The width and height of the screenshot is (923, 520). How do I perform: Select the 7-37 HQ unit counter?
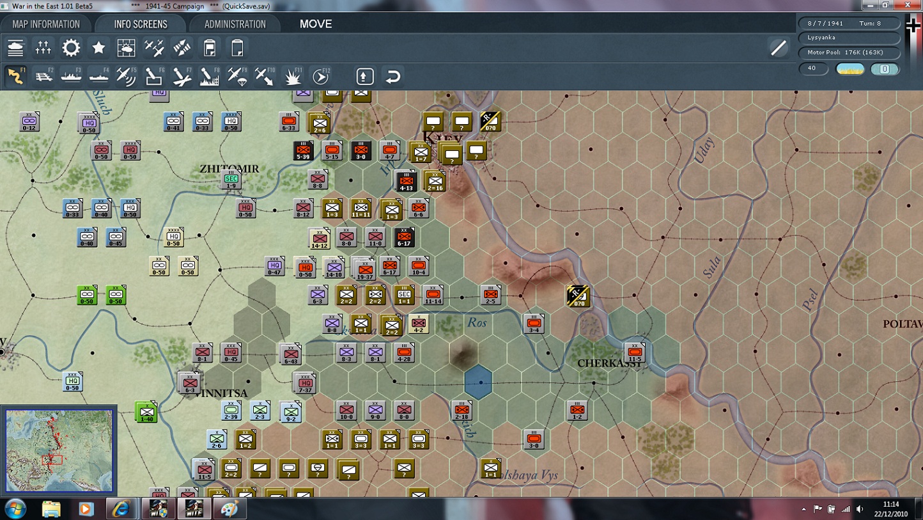pyautogui.click(x=306, y=383)
